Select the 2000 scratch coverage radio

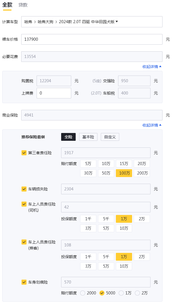point(83,293)
